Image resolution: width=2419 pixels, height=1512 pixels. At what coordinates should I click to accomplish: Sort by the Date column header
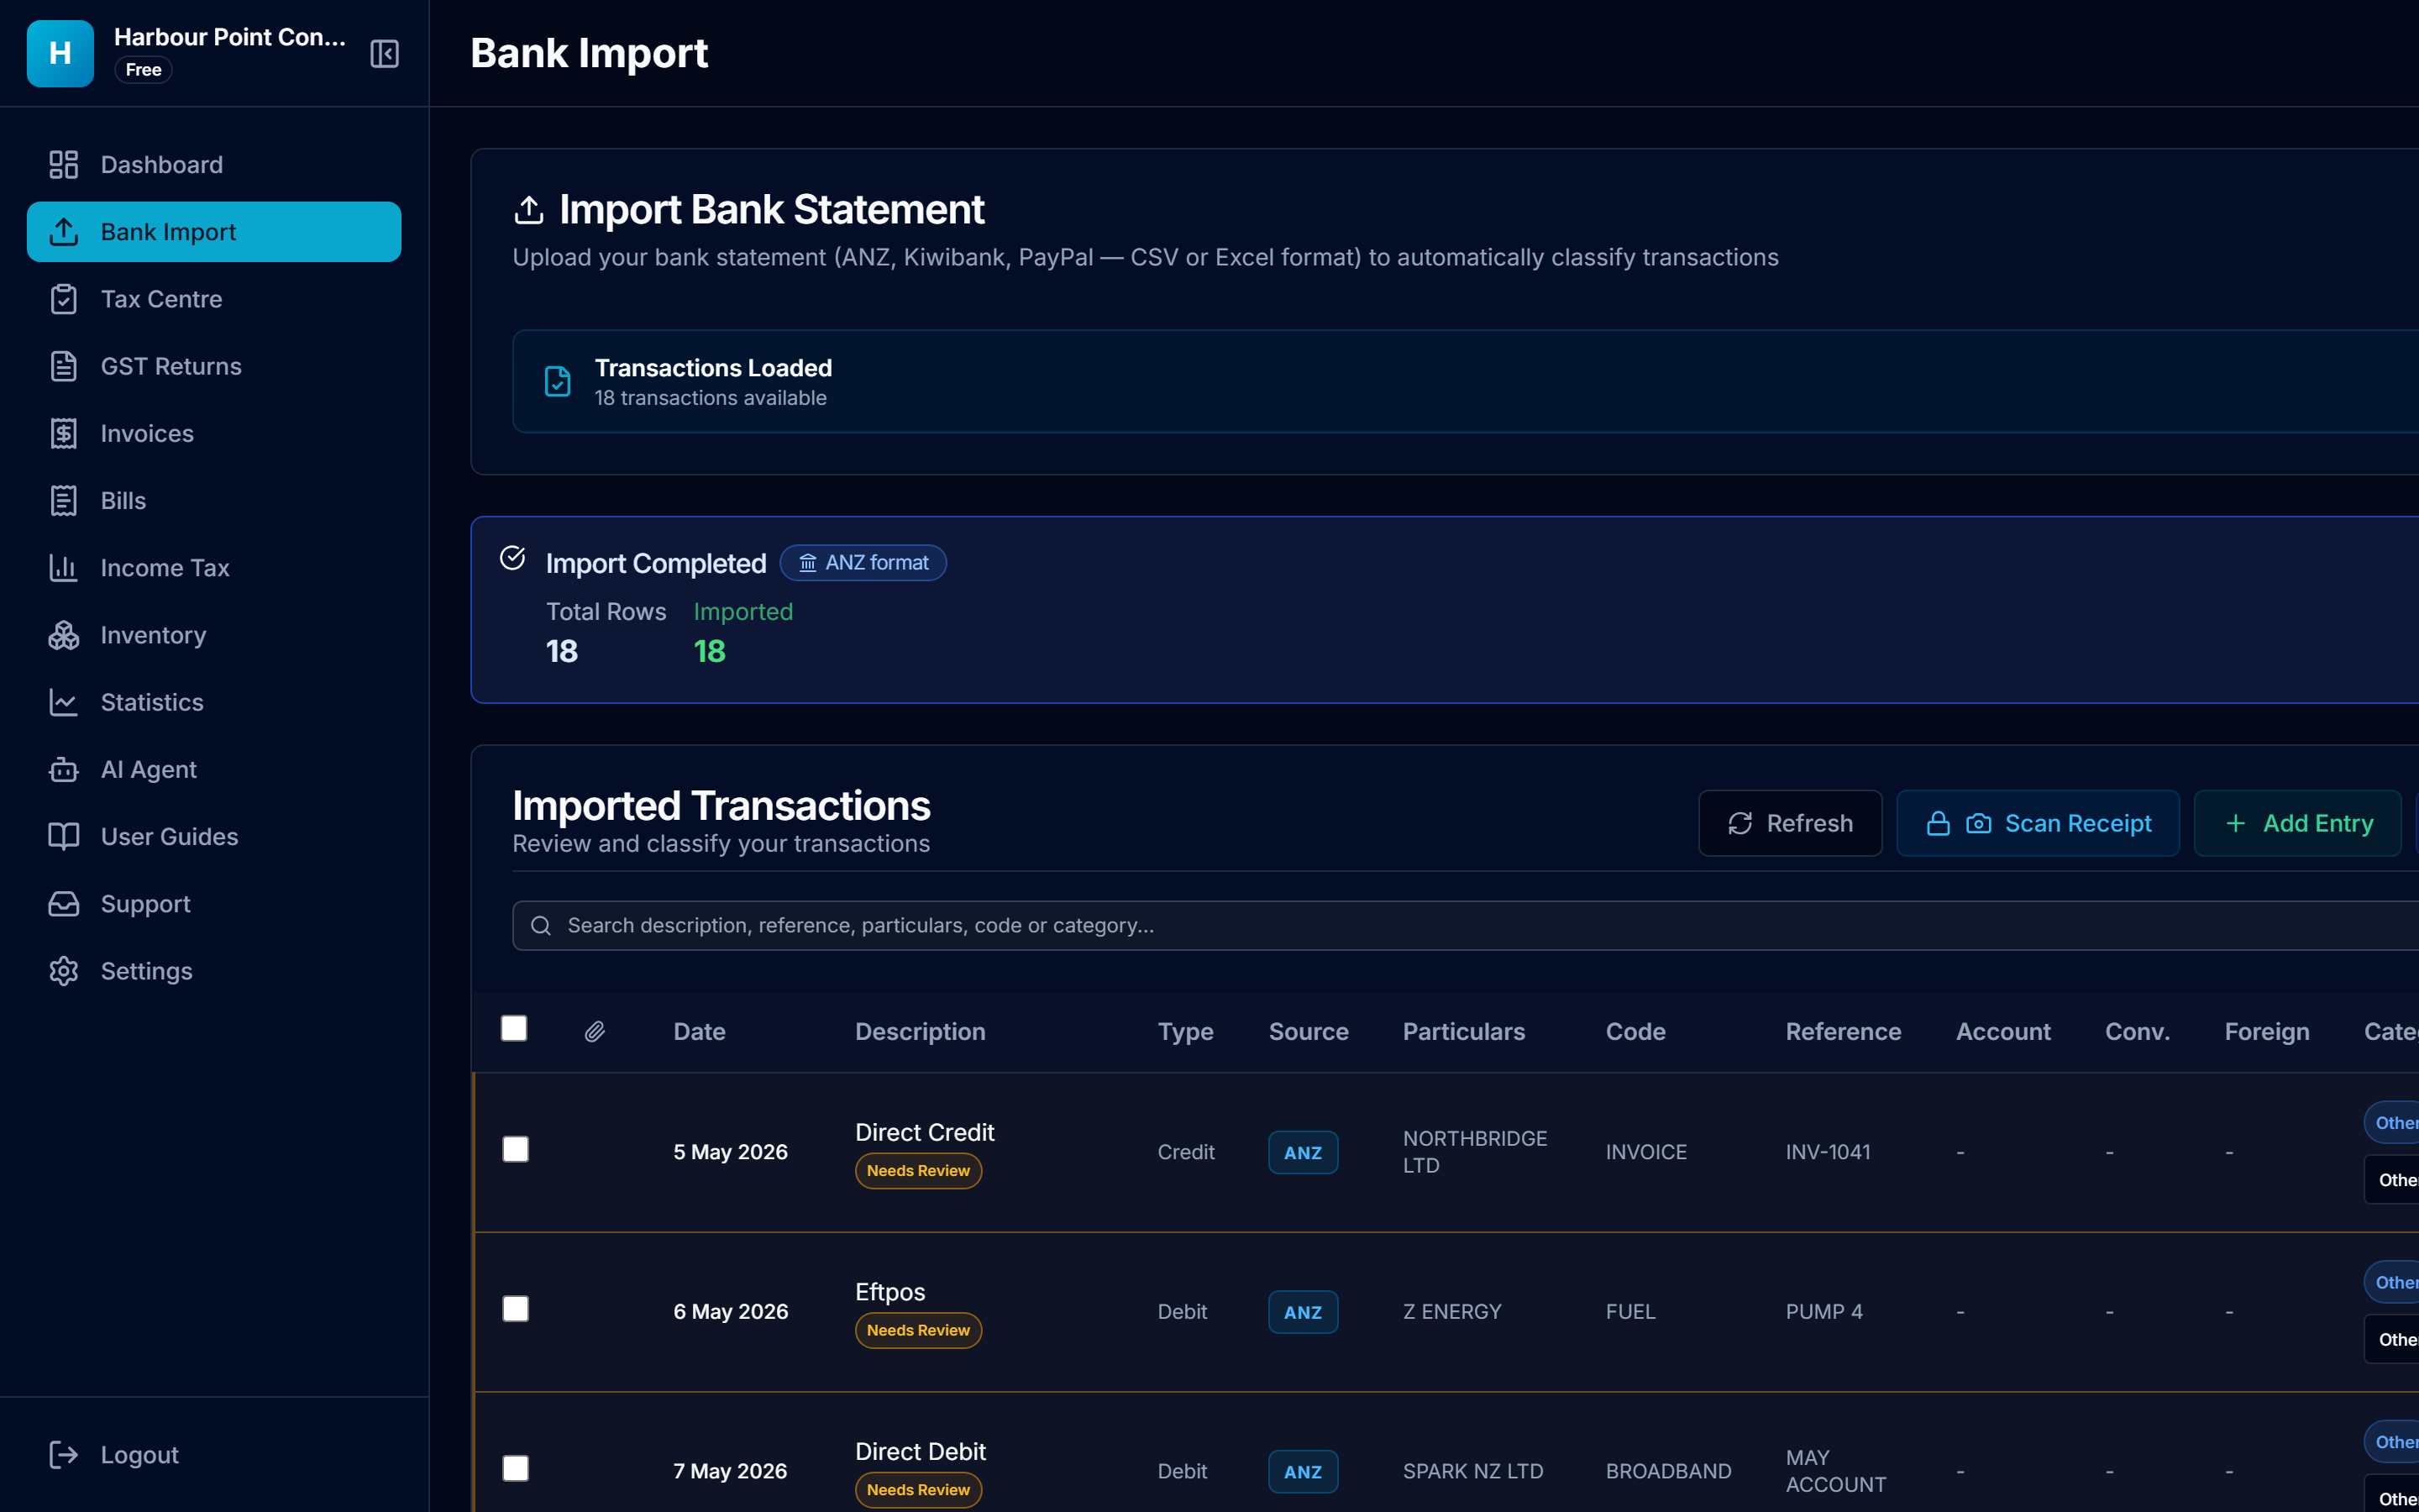click(699, 1032)
